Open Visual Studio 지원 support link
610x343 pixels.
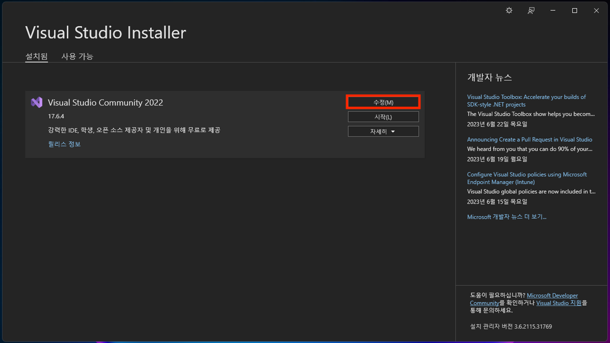pyautogui.click(x=559, y=303)
